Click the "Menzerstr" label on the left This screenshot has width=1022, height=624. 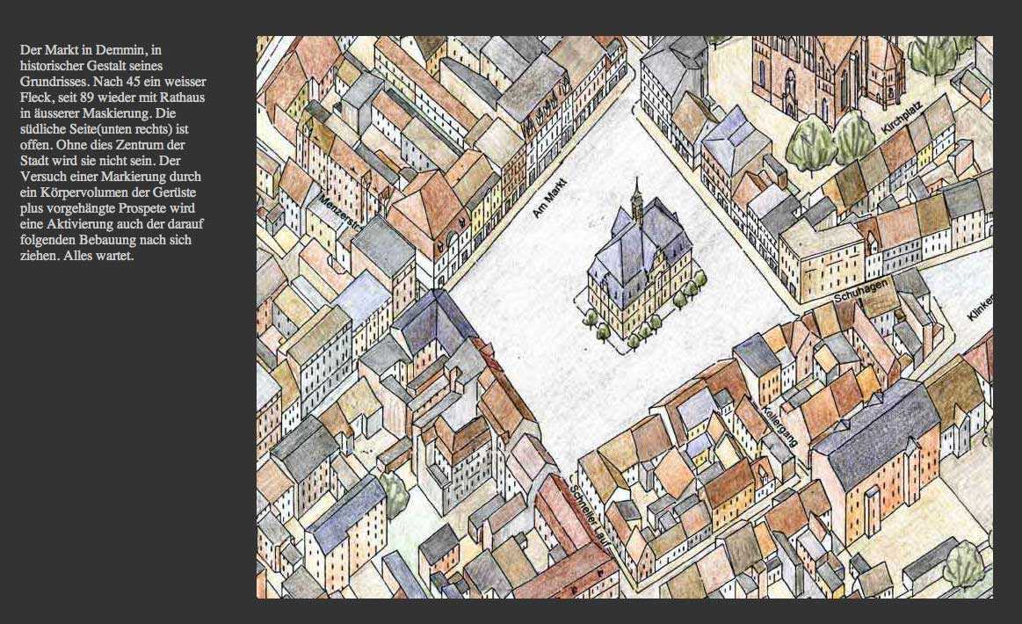(341, 212)
